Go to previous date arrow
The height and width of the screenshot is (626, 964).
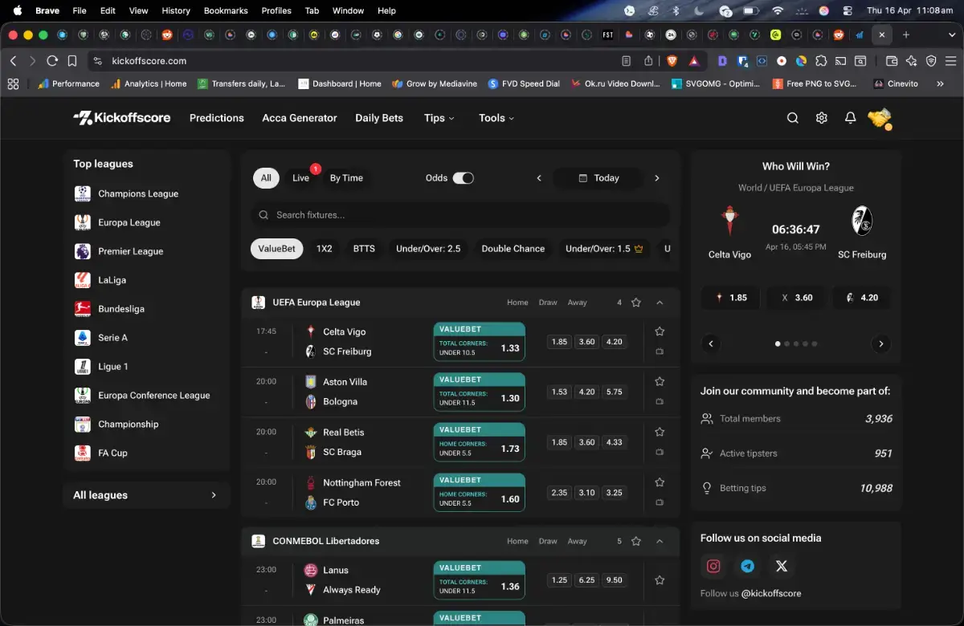[539, 178]
